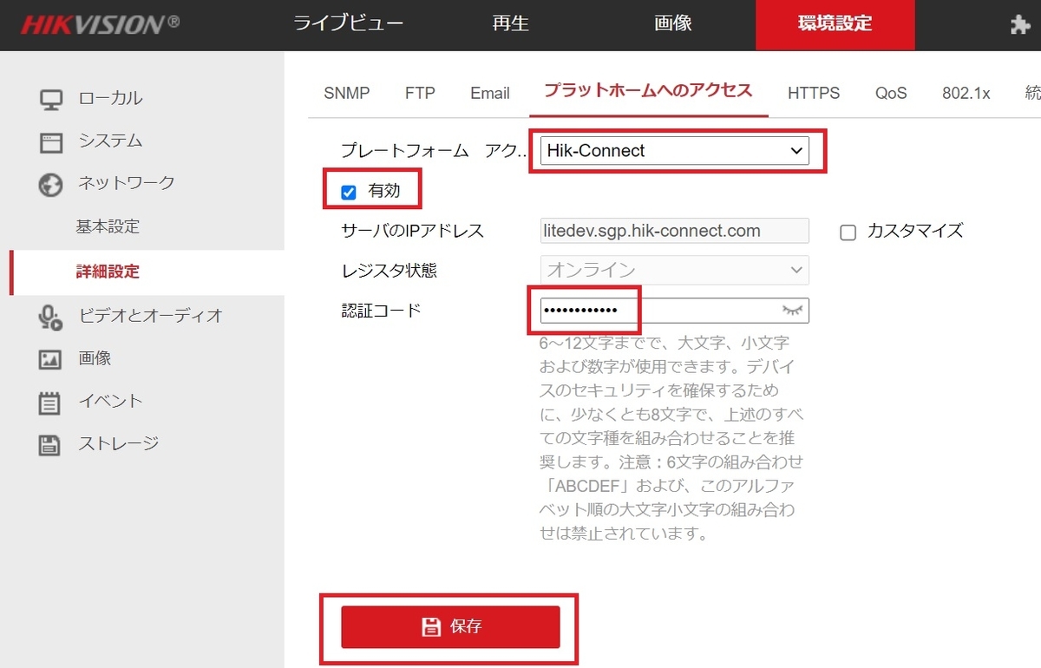Switch to the Email tab
Image resolution: width=1041 pixels, height=668 pixels.
coord(490,94)
